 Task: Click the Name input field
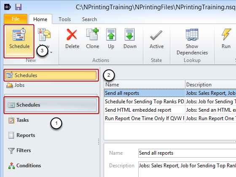point(187,153)
